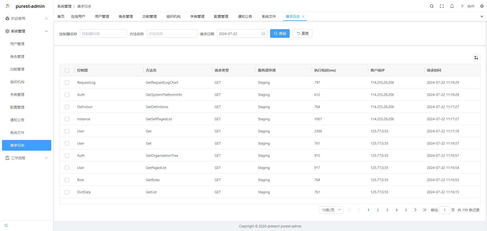The height and width of the screenshot is (231, 487).
Task: Go to previous page arrow
Action: [x=359, y=210]
